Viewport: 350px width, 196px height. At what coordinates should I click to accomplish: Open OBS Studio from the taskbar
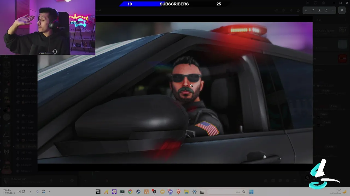(x=154, y=192)
